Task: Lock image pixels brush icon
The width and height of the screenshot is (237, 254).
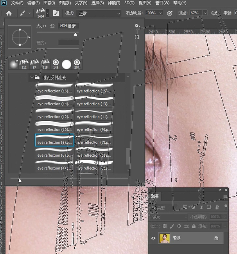Action: [x=172, y=226]
